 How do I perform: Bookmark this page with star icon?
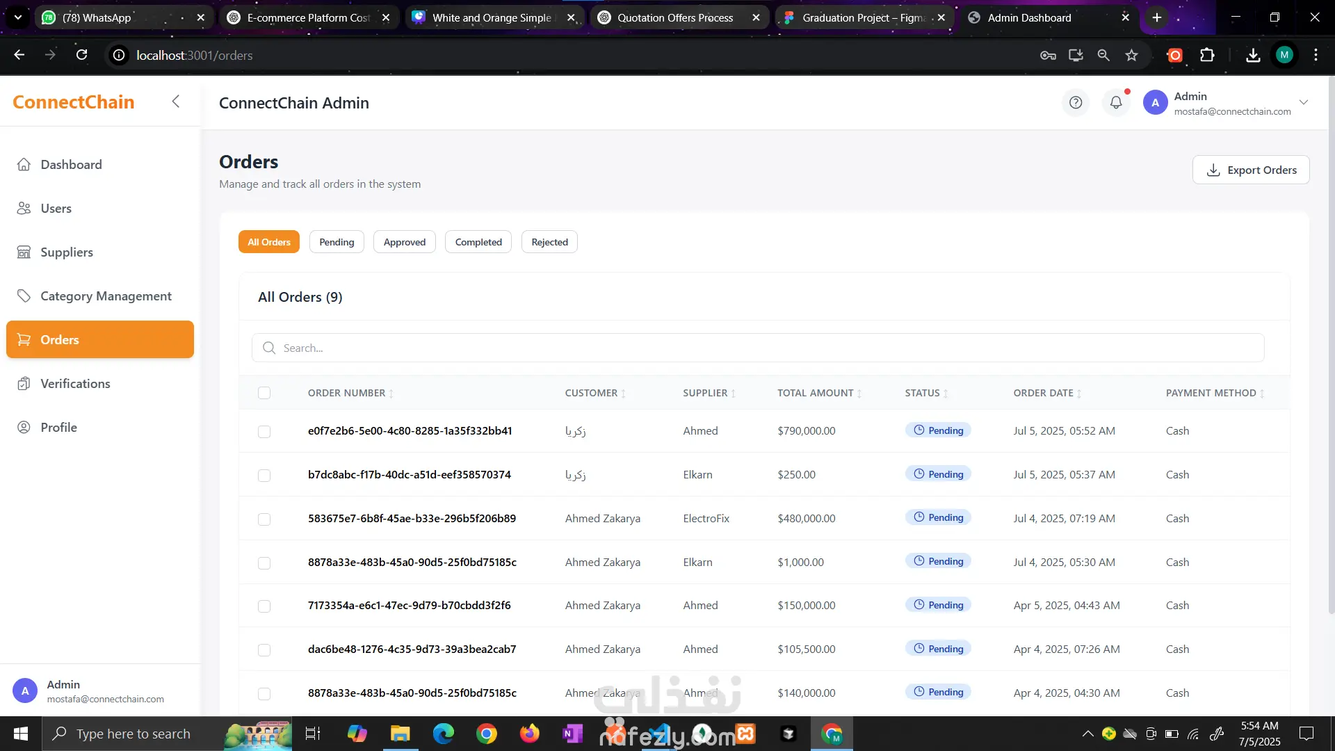click(x=1132, y=56)
